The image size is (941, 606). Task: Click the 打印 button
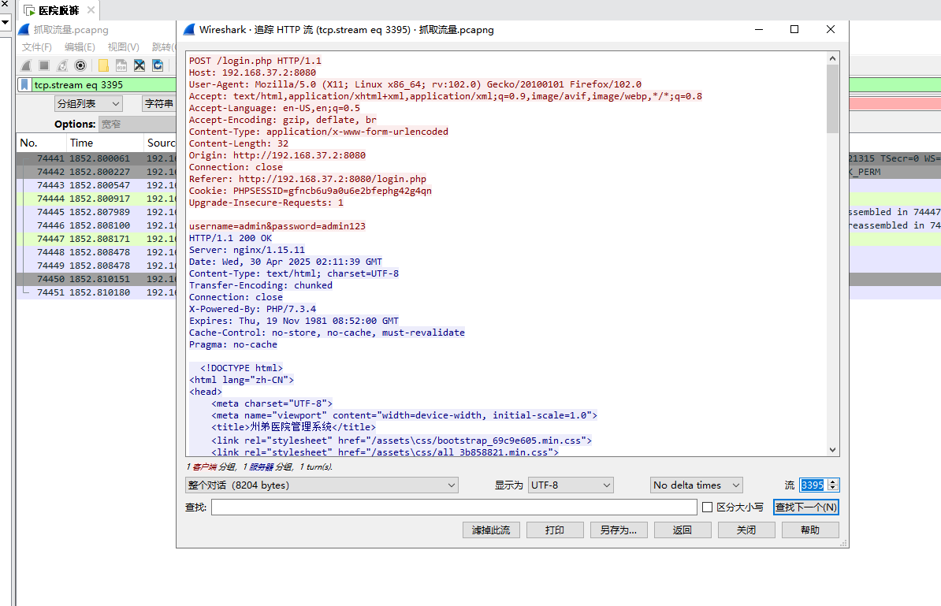click(x=555, y=530)
